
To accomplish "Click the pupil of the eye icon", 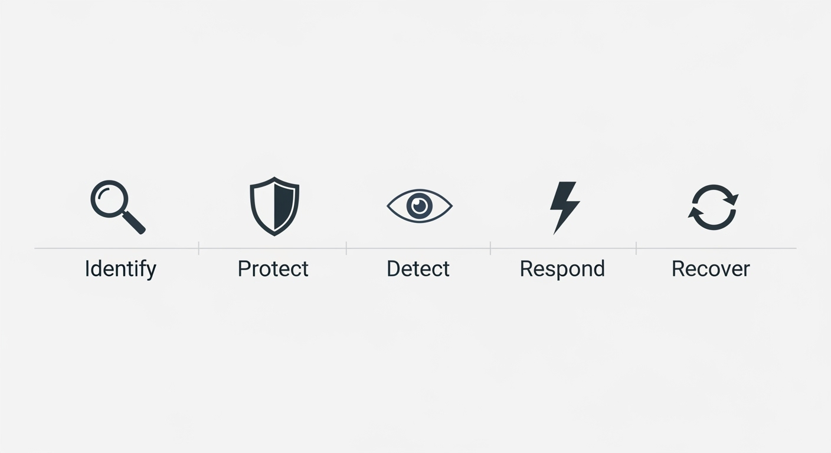I will coord(420,206).
